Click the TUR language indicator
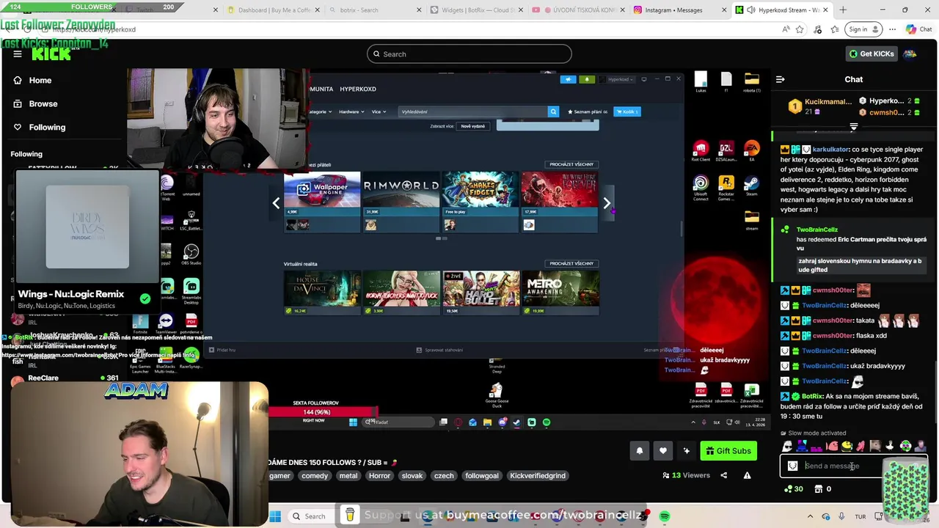This screenshot has height=528, width=939. [860, 516]
